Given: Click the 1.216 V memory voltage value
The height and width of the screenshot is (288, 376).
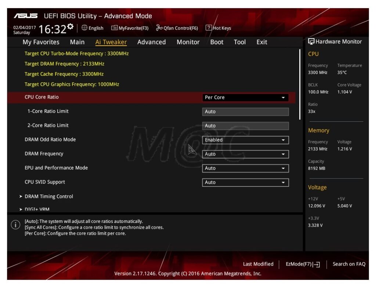Looking at the screenshot, I should pyautogui.click(x=344, y=149).
